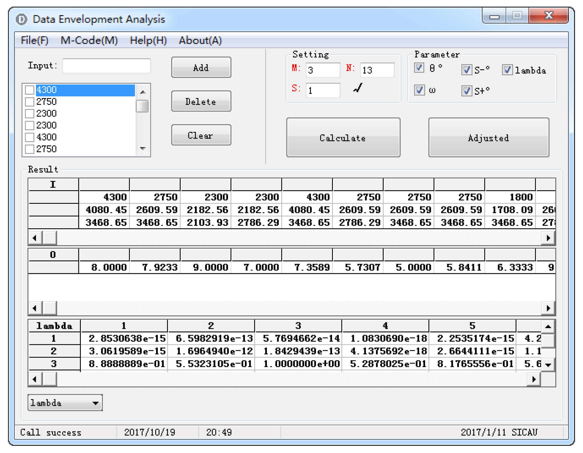This screenshot has height=453, width=583.
Task: Open the M-Code(M) menu
Action: pos(89,41)
